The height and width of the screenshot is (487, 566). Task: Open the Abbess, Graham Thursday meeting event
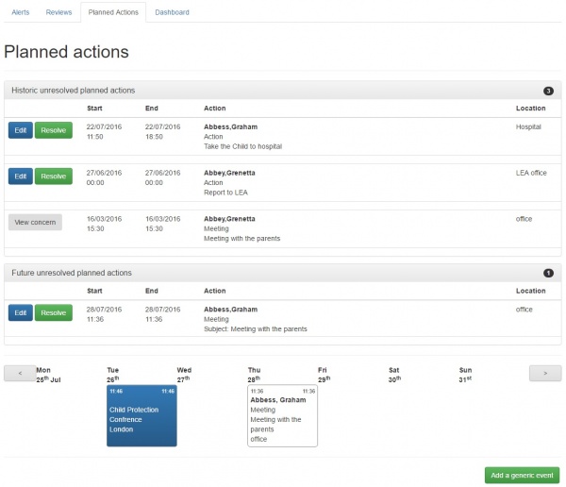(x=282, y=415)
